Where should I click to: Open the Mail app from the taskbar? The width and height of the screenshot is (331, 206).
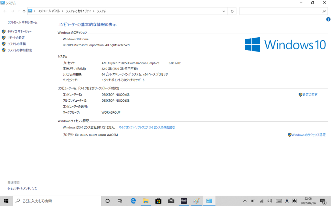[x=171, y=201]
